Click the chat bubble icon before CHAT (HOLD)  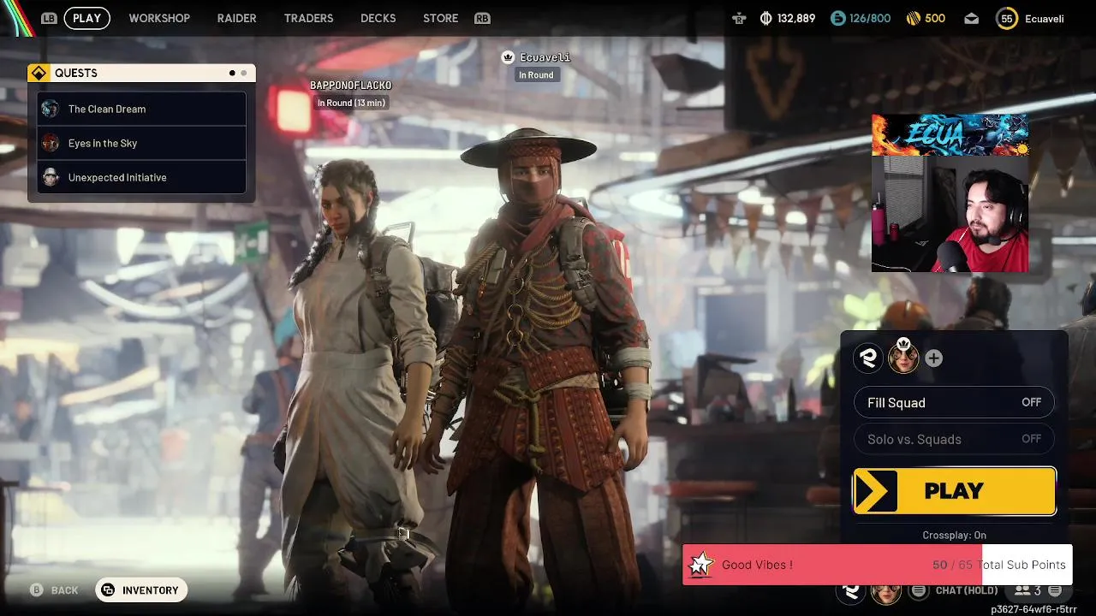pyautogui.click(x=919, y=590)
